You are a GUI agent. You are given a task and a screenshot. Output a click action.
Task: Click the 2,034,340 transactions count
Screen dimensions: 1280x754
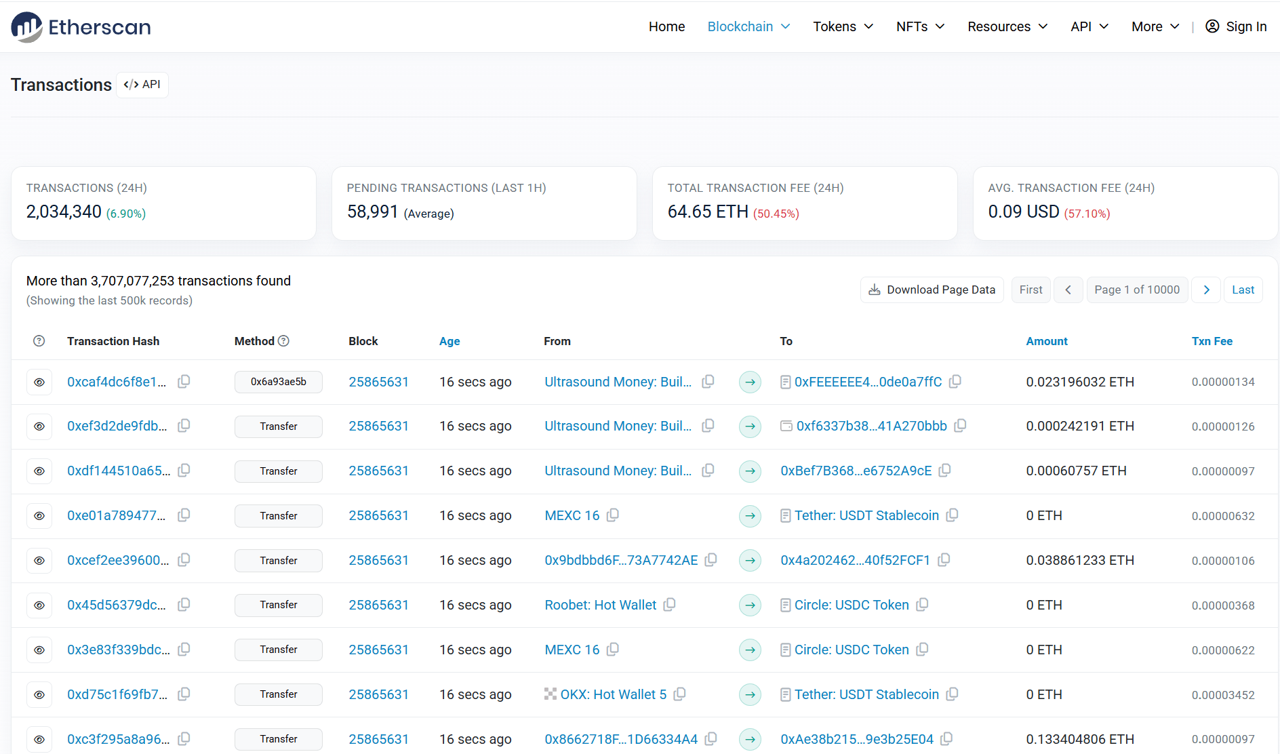pos(64,212)
